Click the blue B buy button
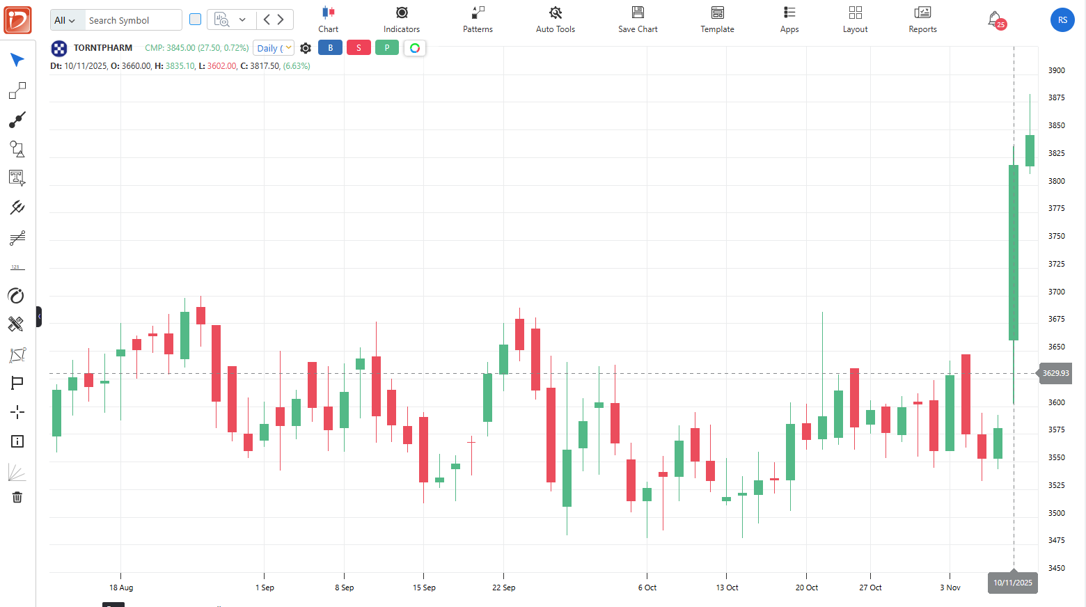The image size is (1086, 607). pos(330,48)
